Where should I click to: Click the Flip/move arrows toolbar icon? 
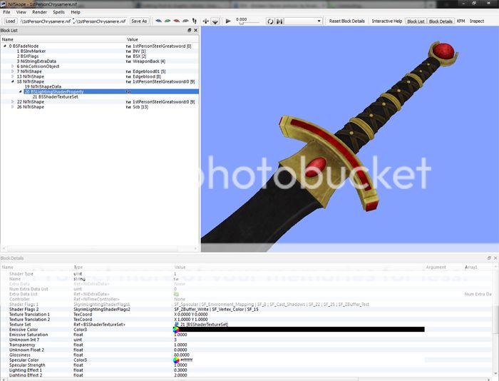pyautogui.click(x=205, y=21)
